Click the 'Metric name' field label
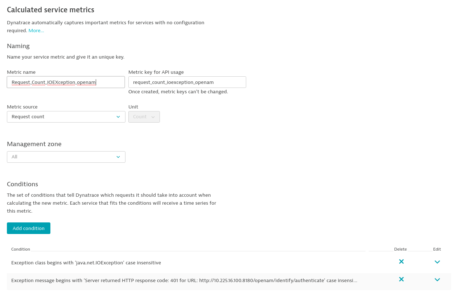The width and height of the screenshot is (458, 298). coord(21,72)
